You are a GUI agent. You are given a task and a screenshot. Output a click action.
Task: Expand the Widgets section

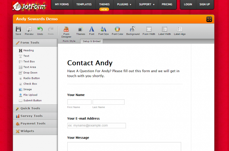coord(35,131)
